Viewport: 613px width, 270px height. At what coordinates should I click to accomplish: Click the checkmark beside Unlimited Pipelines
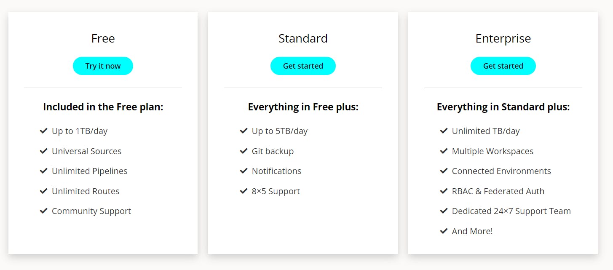(x=43, y=171)
